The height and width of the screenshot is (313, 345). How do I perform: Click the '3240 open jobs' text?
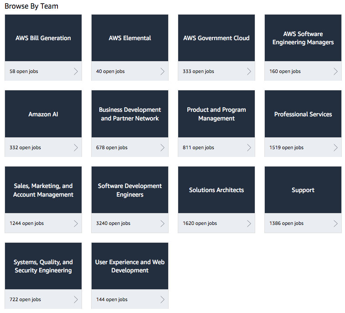(113, 224)
